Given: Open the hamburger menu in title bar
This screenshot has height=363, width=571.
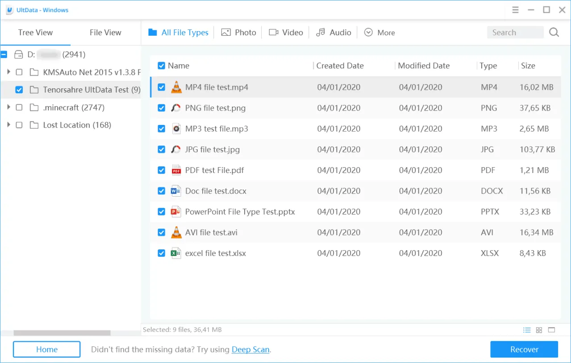Looking at the screenshot, I should pos(515,10).
